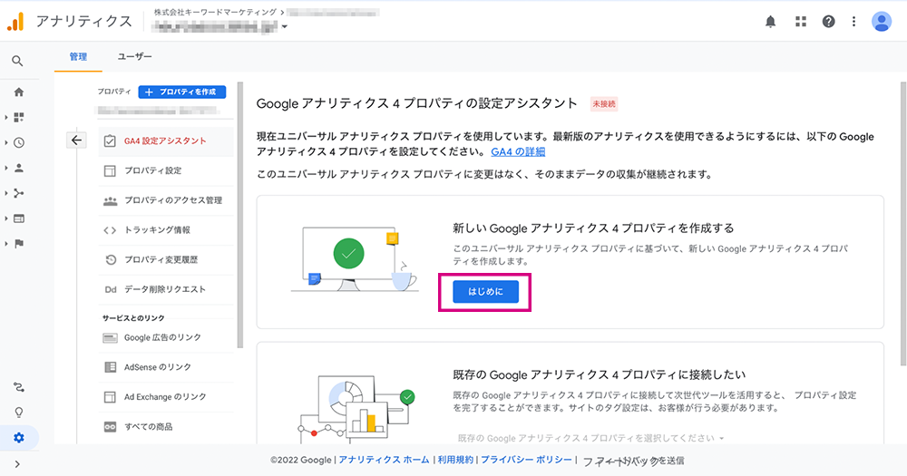
Task: Expand the Customization section arrow
Action: 5,117
